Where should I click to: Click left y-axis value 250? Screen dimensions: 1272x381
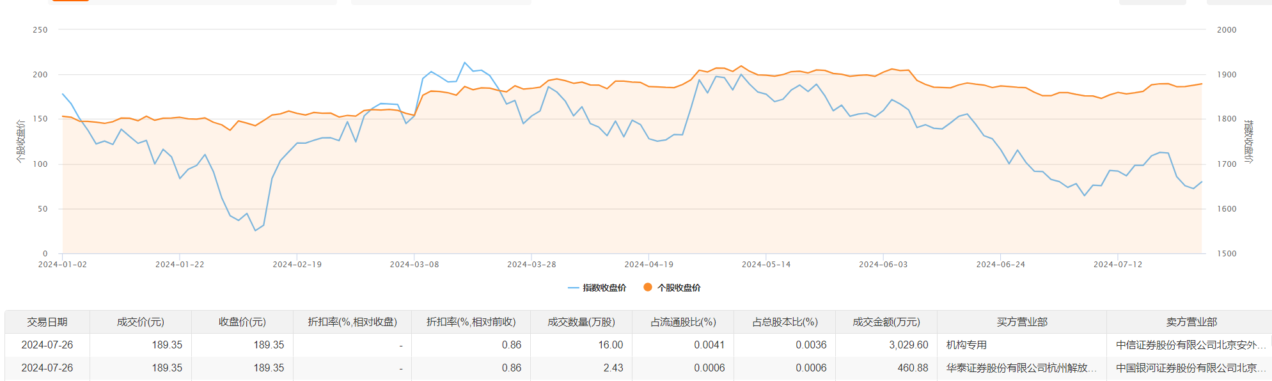click(x=40, y=30)
